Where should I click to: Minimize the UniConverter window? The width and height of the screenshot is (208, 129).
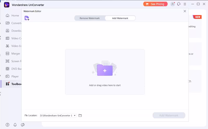193,4
